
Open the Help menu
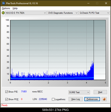coord(15,8)
